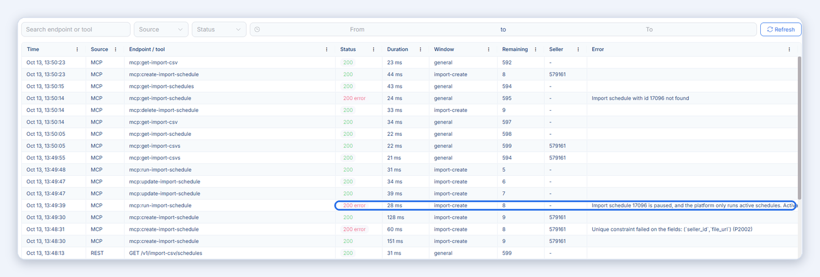The image size is (820, 277).
Task: Click the 200 error status at 13:48:31
Action: [354, 230]
